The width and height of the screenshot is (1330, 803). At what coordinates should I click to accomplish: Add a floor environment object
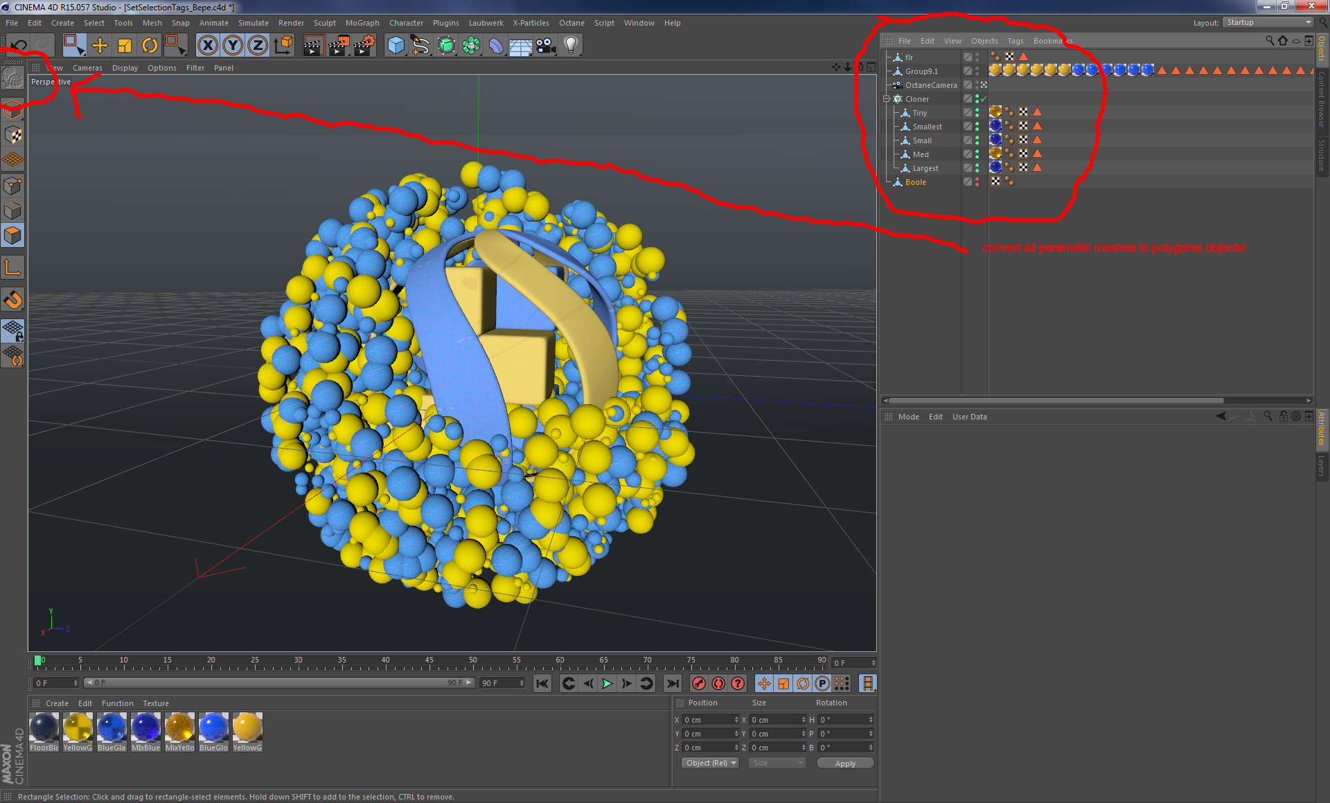point(520,46)
